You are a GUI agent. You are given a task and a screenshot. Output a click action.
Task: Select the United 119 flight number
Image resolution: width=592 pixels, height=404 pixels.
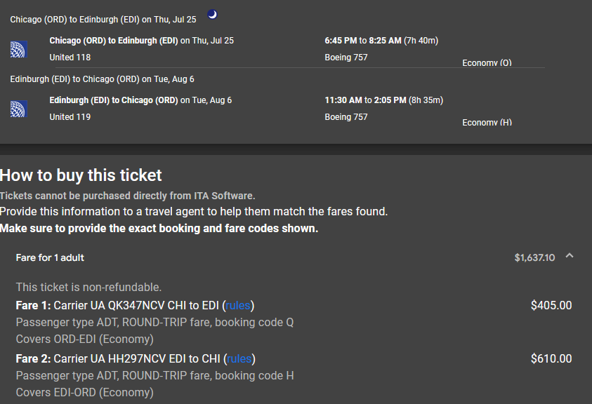[70, 117]
